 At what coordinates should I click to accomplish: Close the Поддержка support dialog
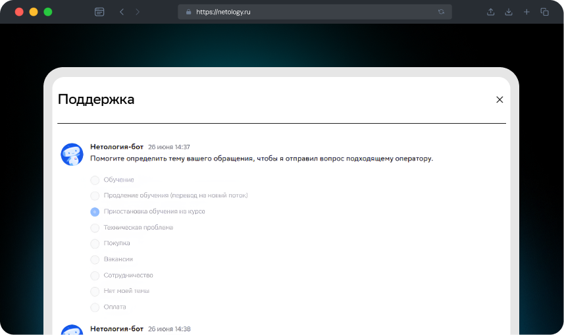tap(500, 99)
